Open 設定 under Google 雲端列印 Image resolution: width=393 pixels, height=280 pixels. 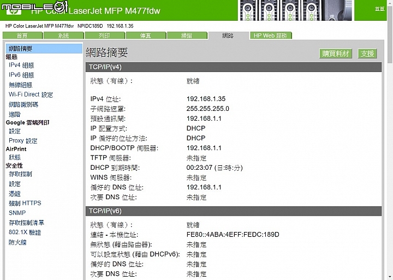pos(15,131)
